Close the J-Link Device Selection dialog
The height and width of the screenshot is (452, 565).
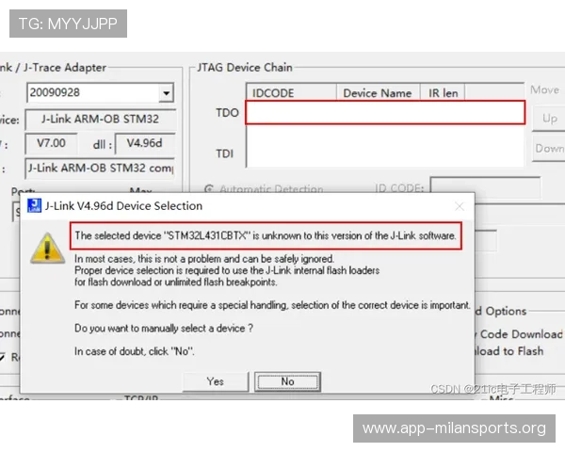(460, 206)
